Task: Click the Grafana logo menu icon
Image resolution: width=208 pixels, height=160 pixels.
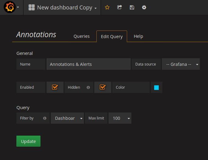Action: [x=10, y=7]
